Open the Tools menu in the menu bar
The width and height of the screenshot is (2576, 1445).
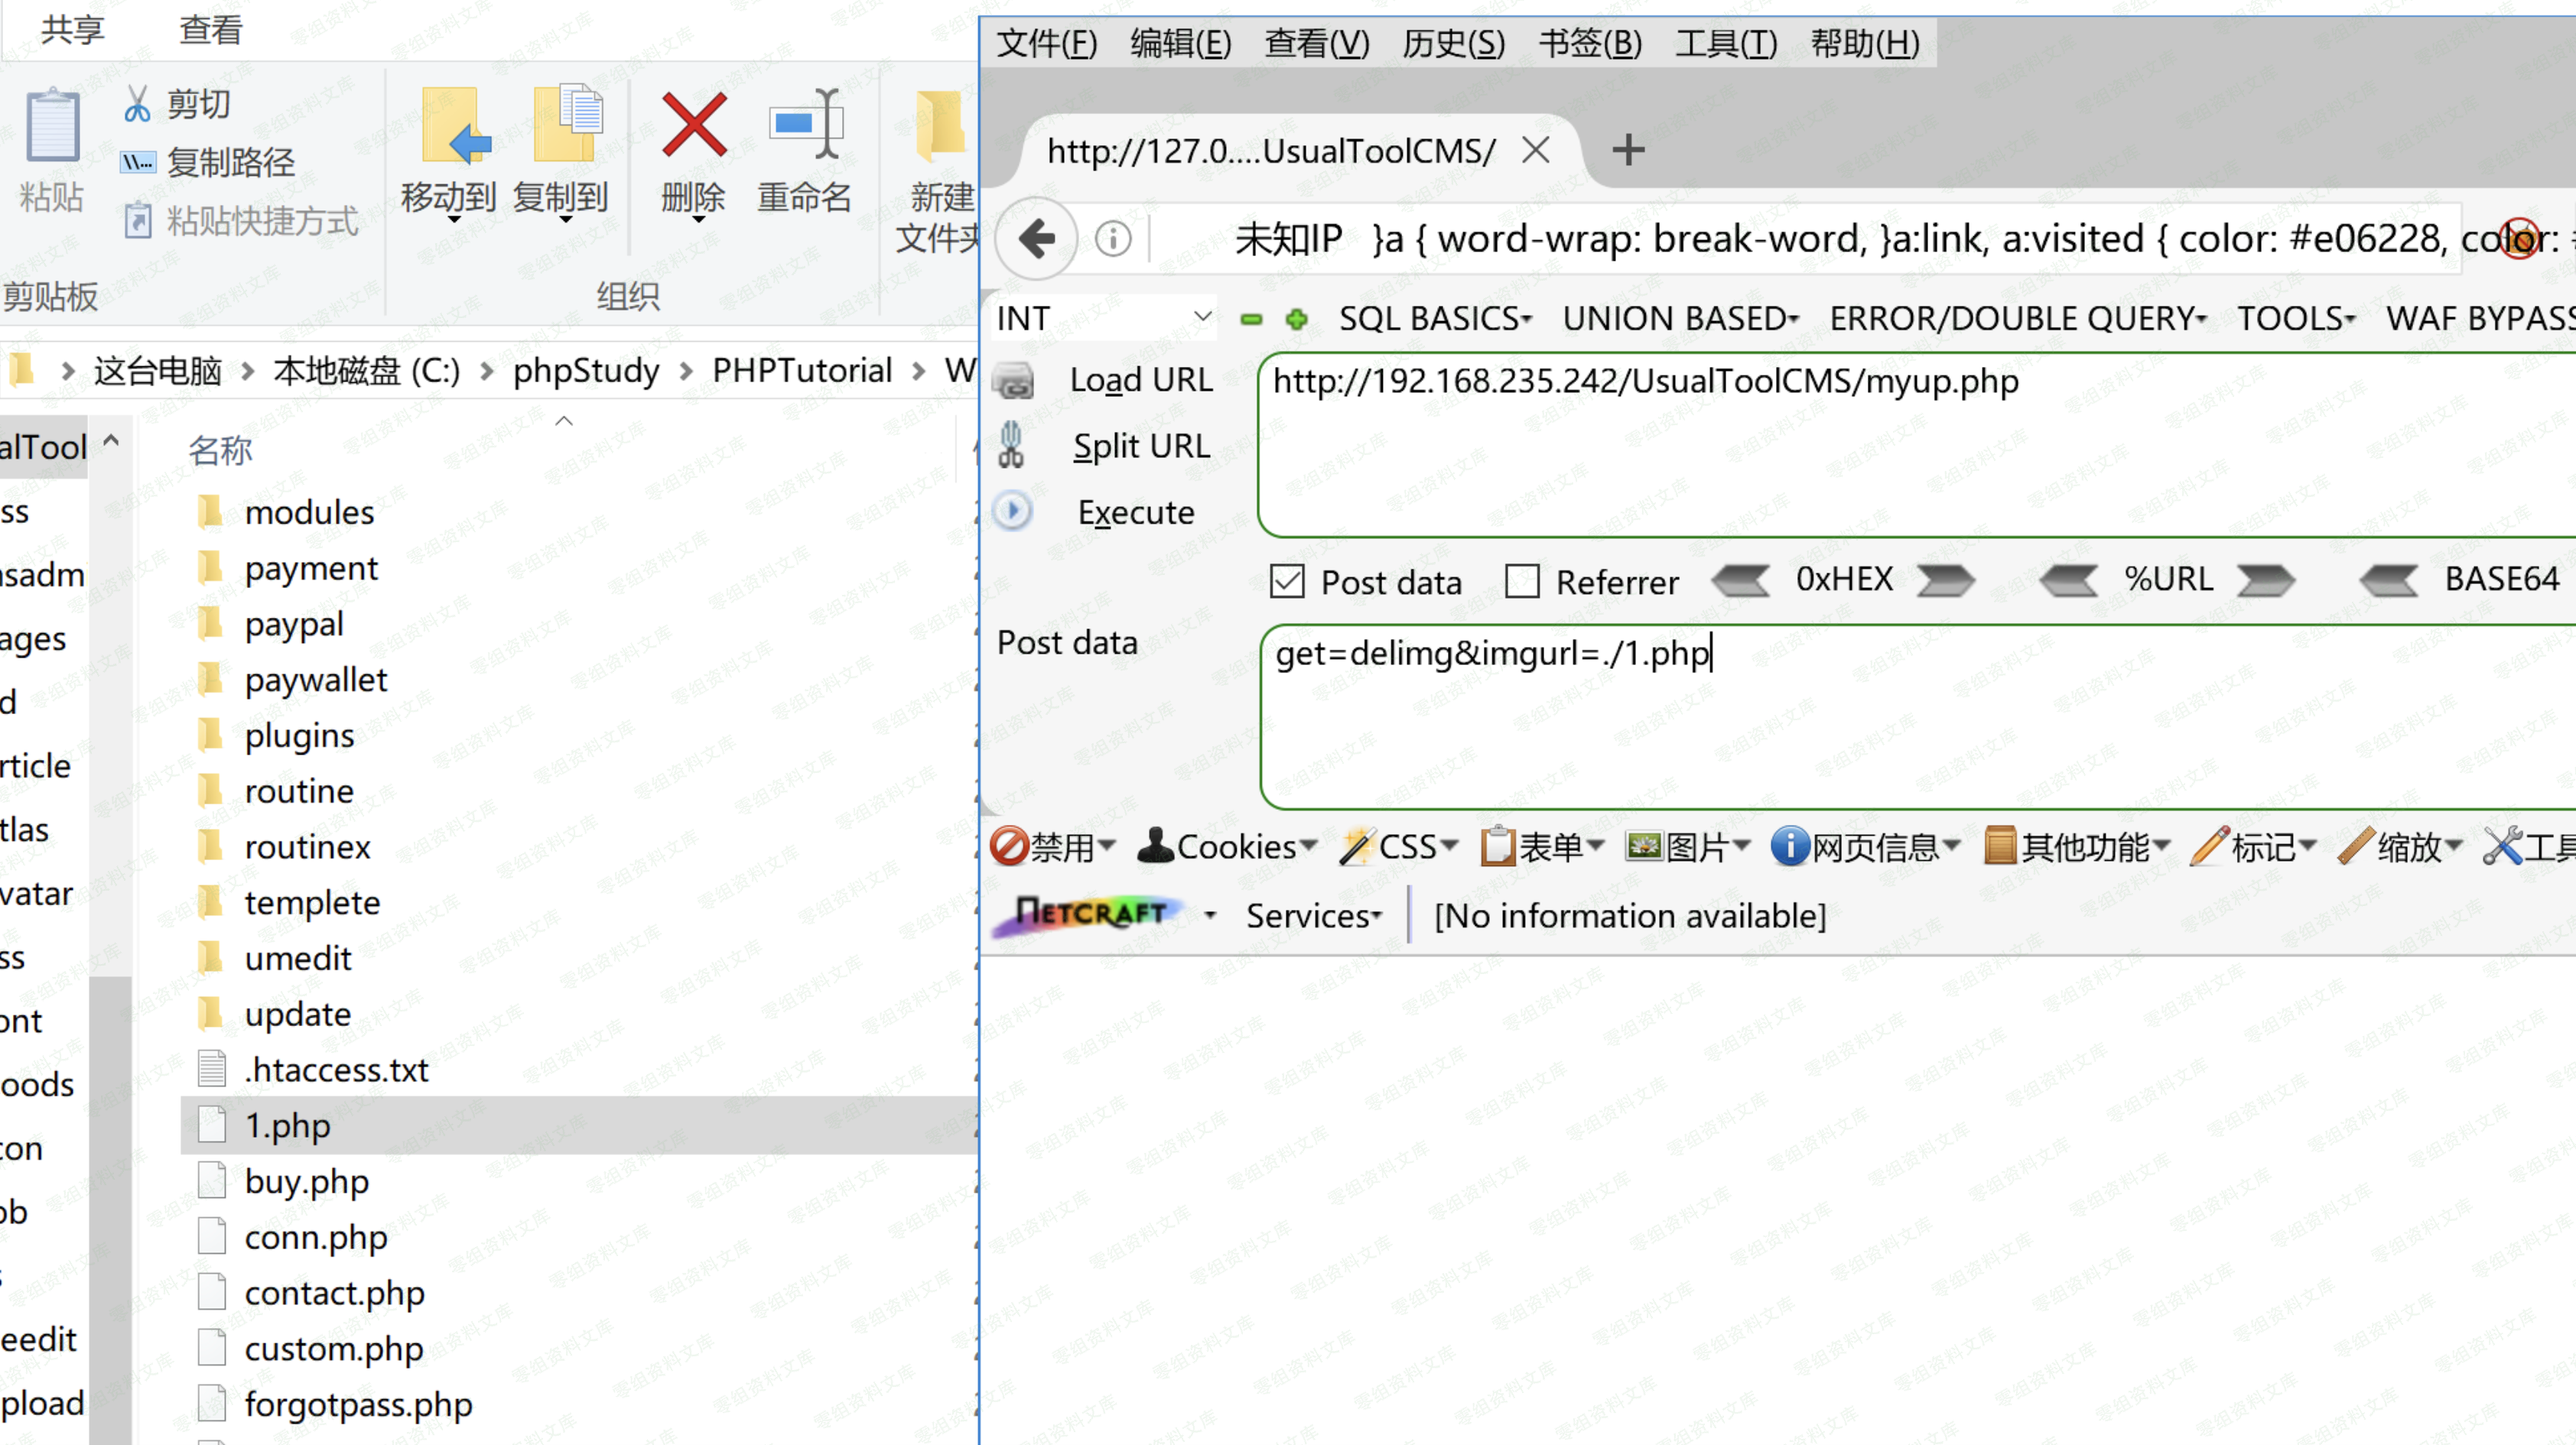coord(1726,43)
